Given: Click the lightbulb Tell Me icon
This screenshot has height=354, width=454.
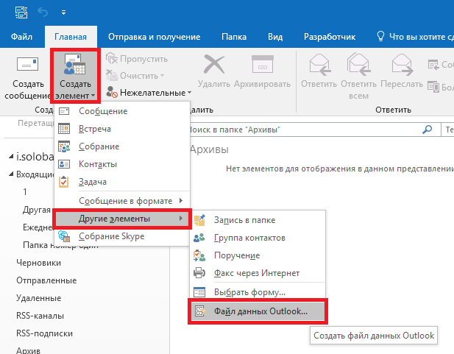Looking at the screenshot, I should 380,37.
